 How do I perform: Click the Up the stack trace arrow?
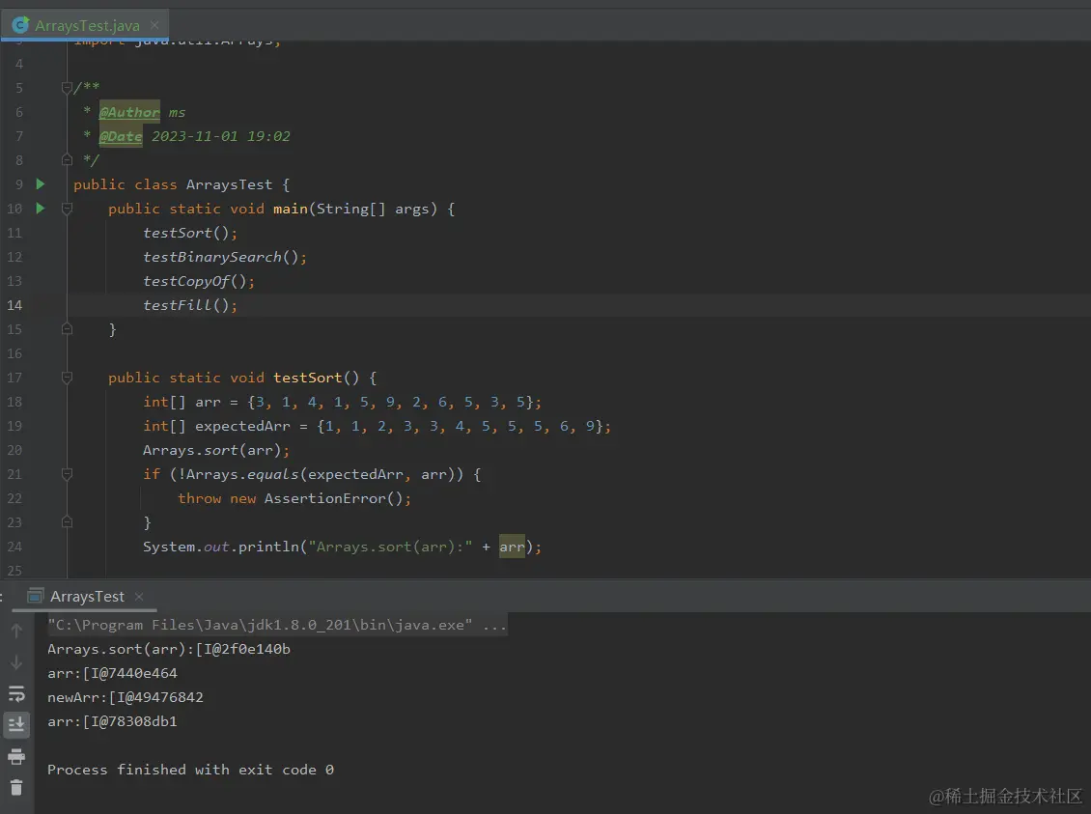point(16,632)
